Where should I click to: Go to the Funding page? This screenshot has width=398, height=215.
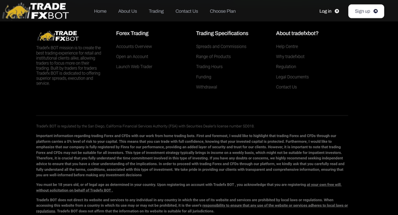tap(203, 77)
